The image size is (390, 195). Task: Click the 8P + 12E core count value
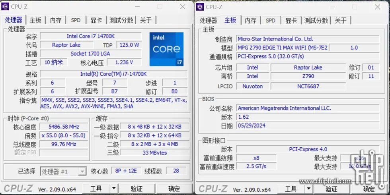[x=126, y=171]
